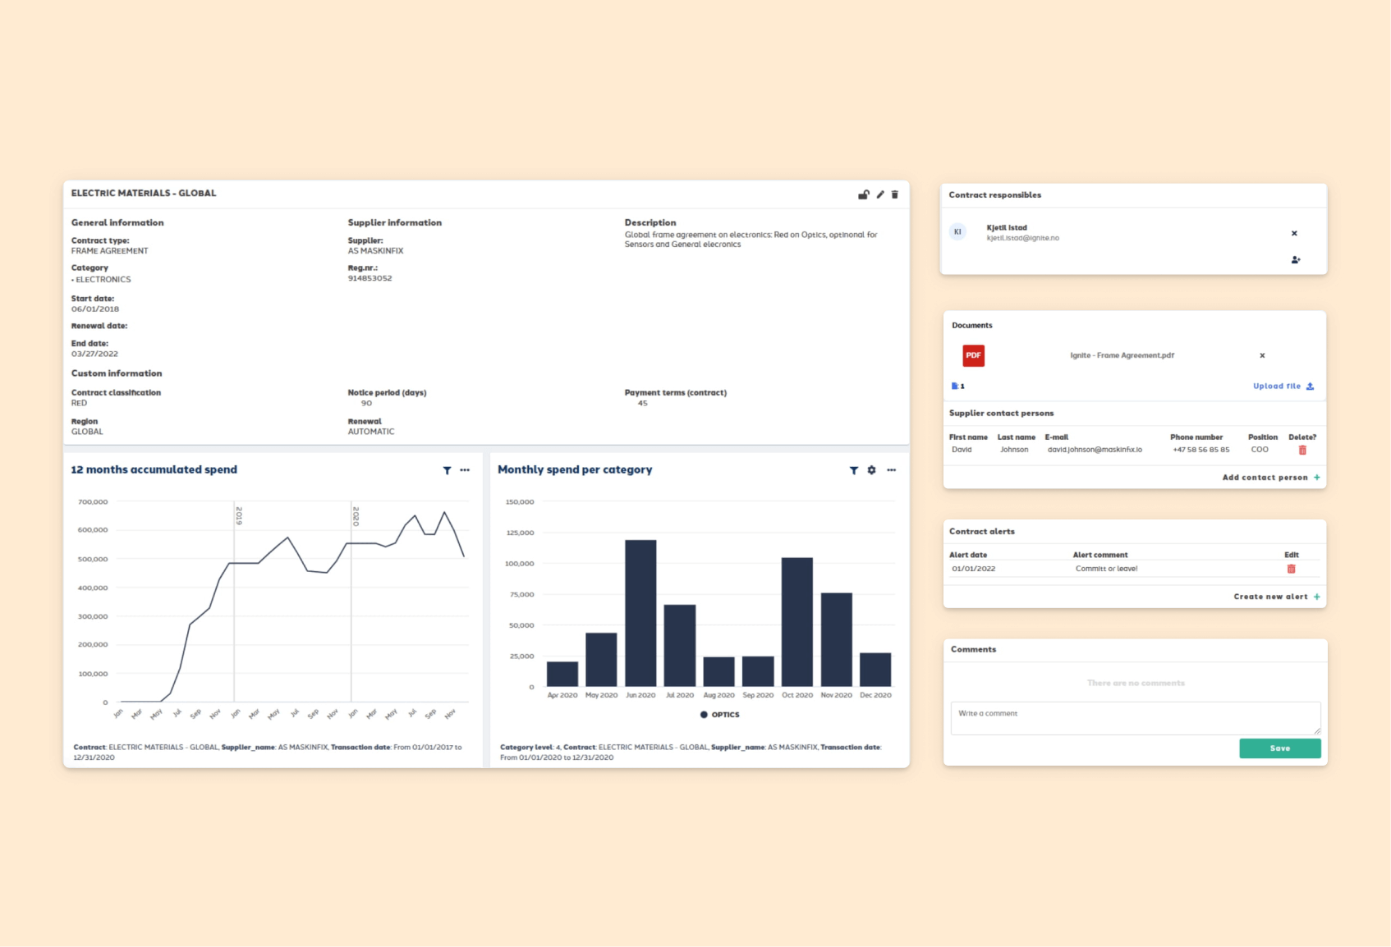Click the Upload file link
Viewport: 1391px width, 947px height.
coord(1276,386)
